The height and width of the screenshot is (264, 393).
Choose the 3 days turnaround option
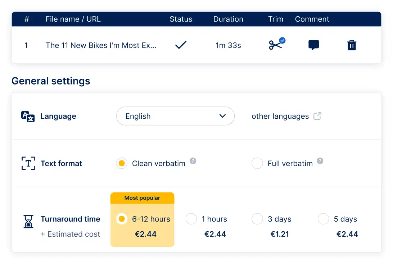point(258,219)
